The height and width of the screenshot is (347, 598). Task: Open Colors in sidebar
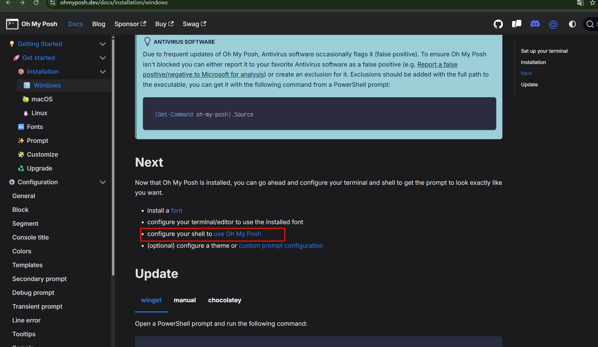coord(22,251)
